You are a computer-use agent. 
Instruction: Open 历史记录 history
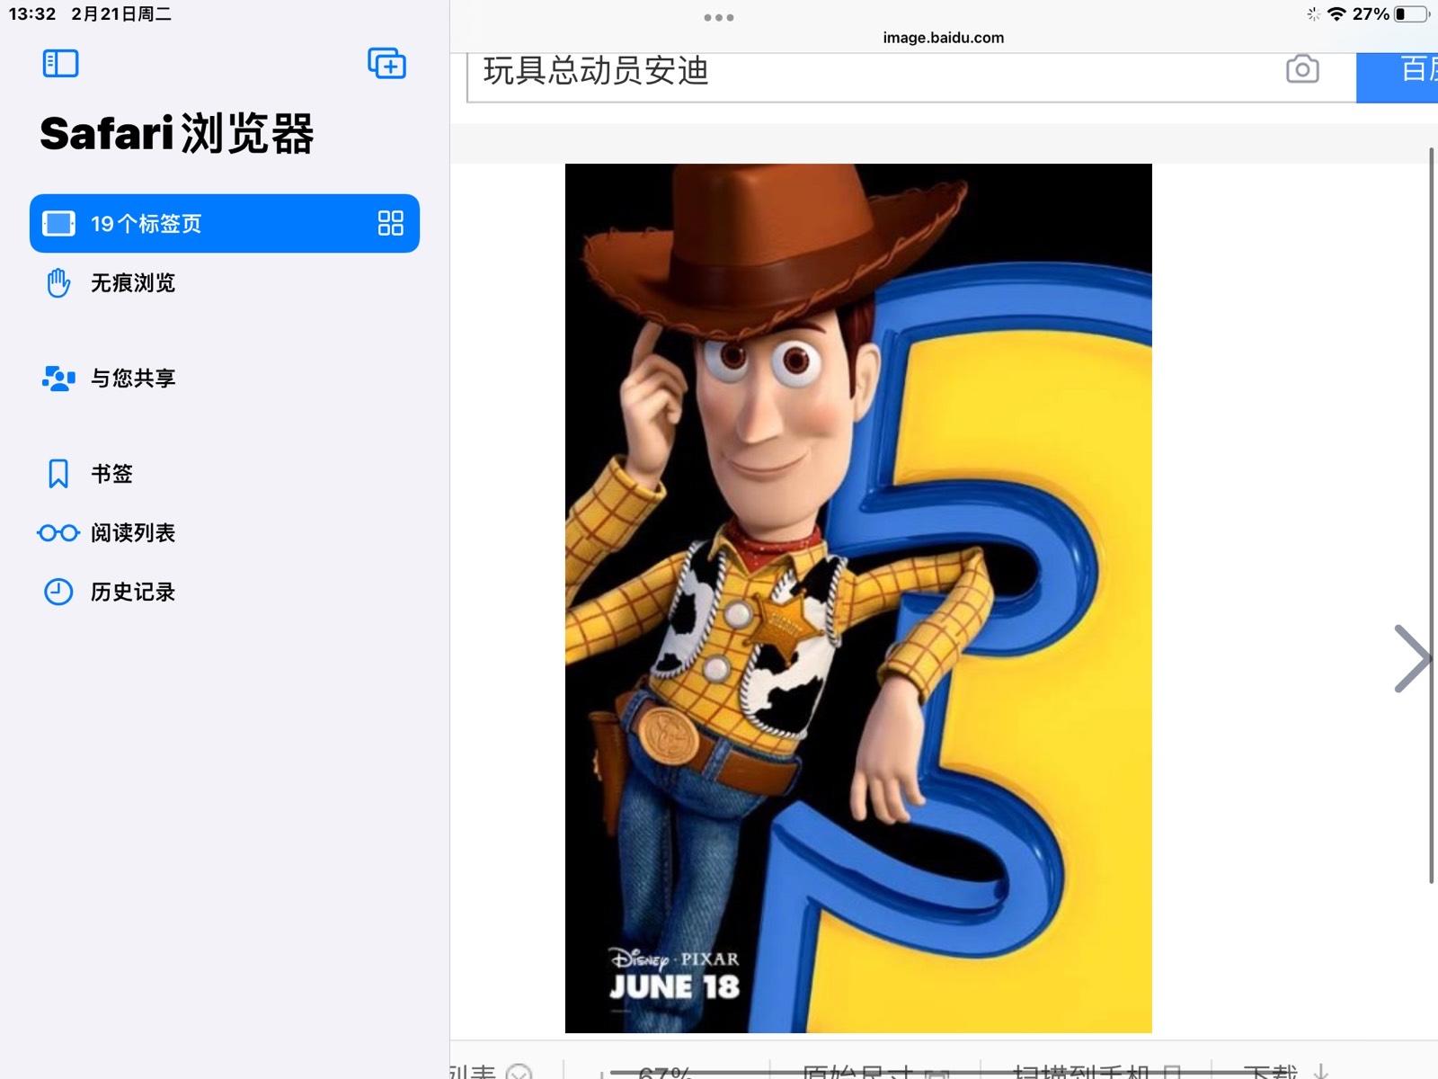[225, 593]
